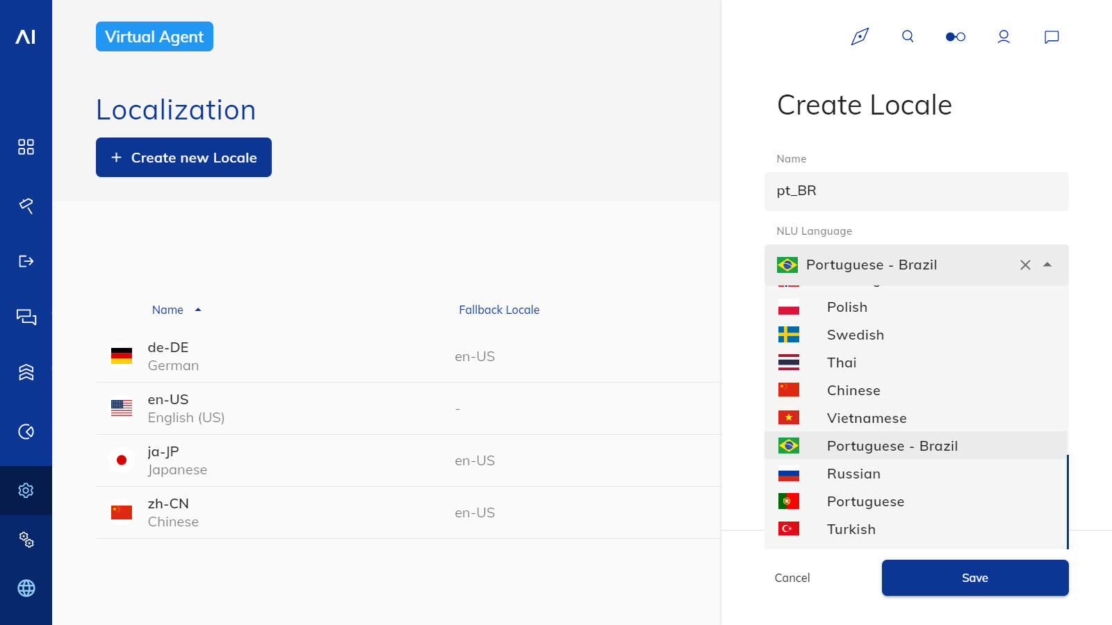Screen dimensions: 1112x625
Task: Open the search magnifier in header
Action: (908, 37)
